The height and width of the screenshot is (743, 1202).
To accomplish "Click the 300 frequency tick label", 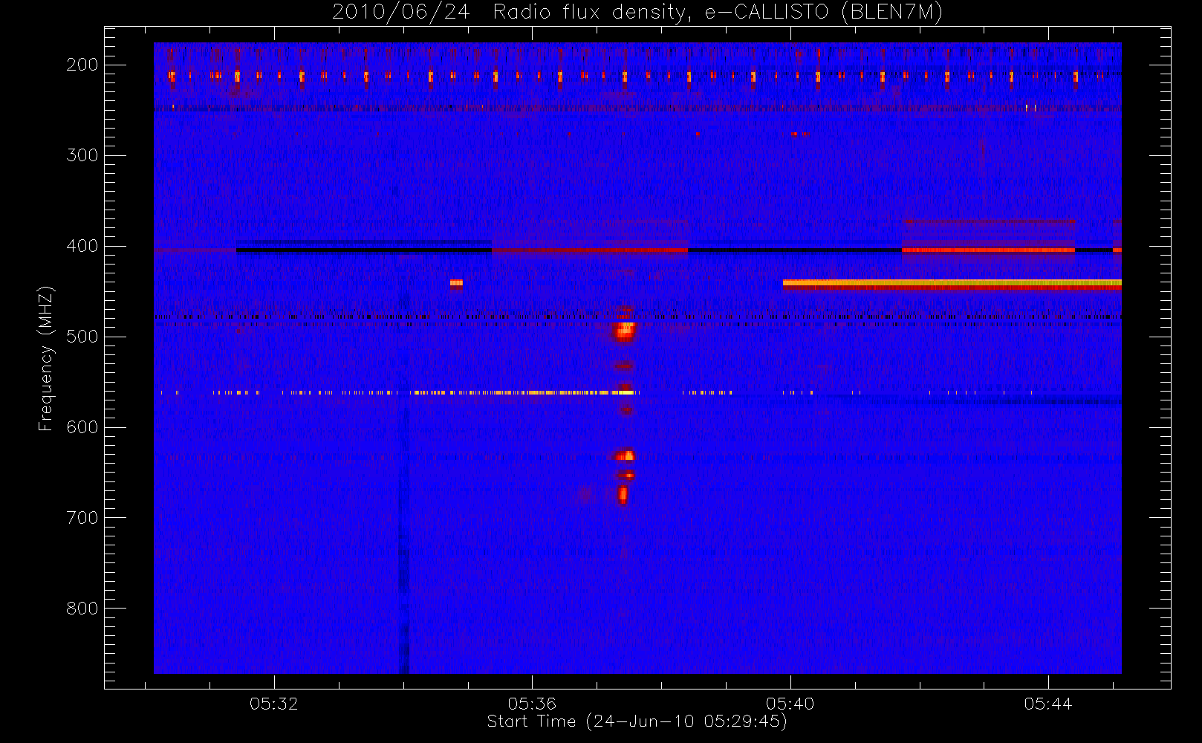I will (x=82, y=155).
